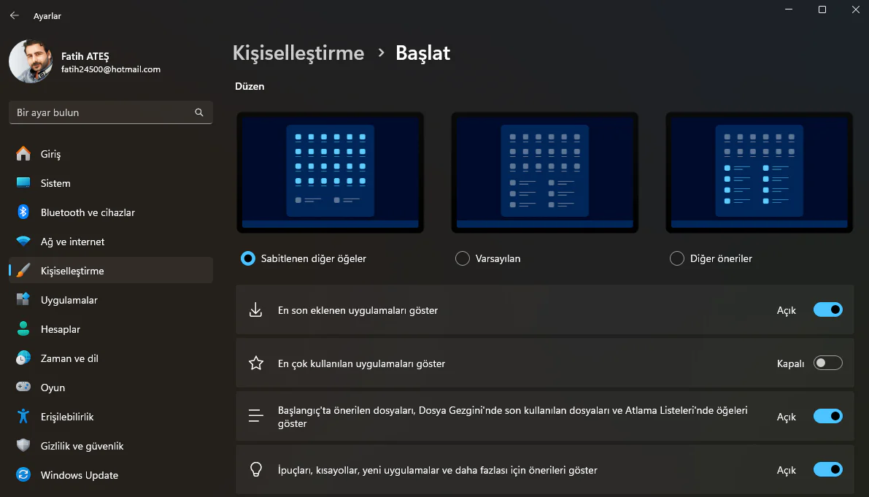
Task: Choose the Diğer öneriler layout option
Action: pos(676,258)
